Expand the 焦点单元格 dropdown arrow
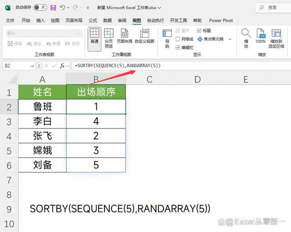The width and height of the screenshot is (291, 232). click(230, 39)
